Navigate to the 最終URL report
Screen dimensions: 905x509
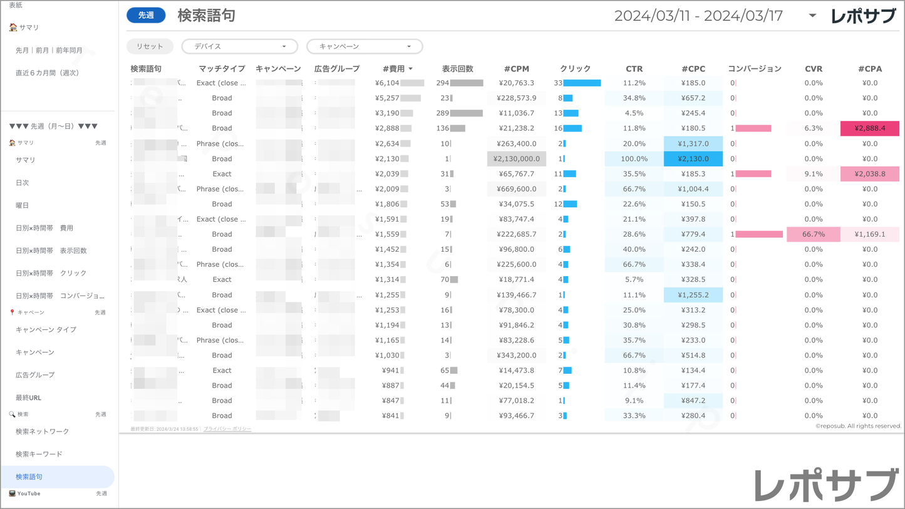click(28, 398)
